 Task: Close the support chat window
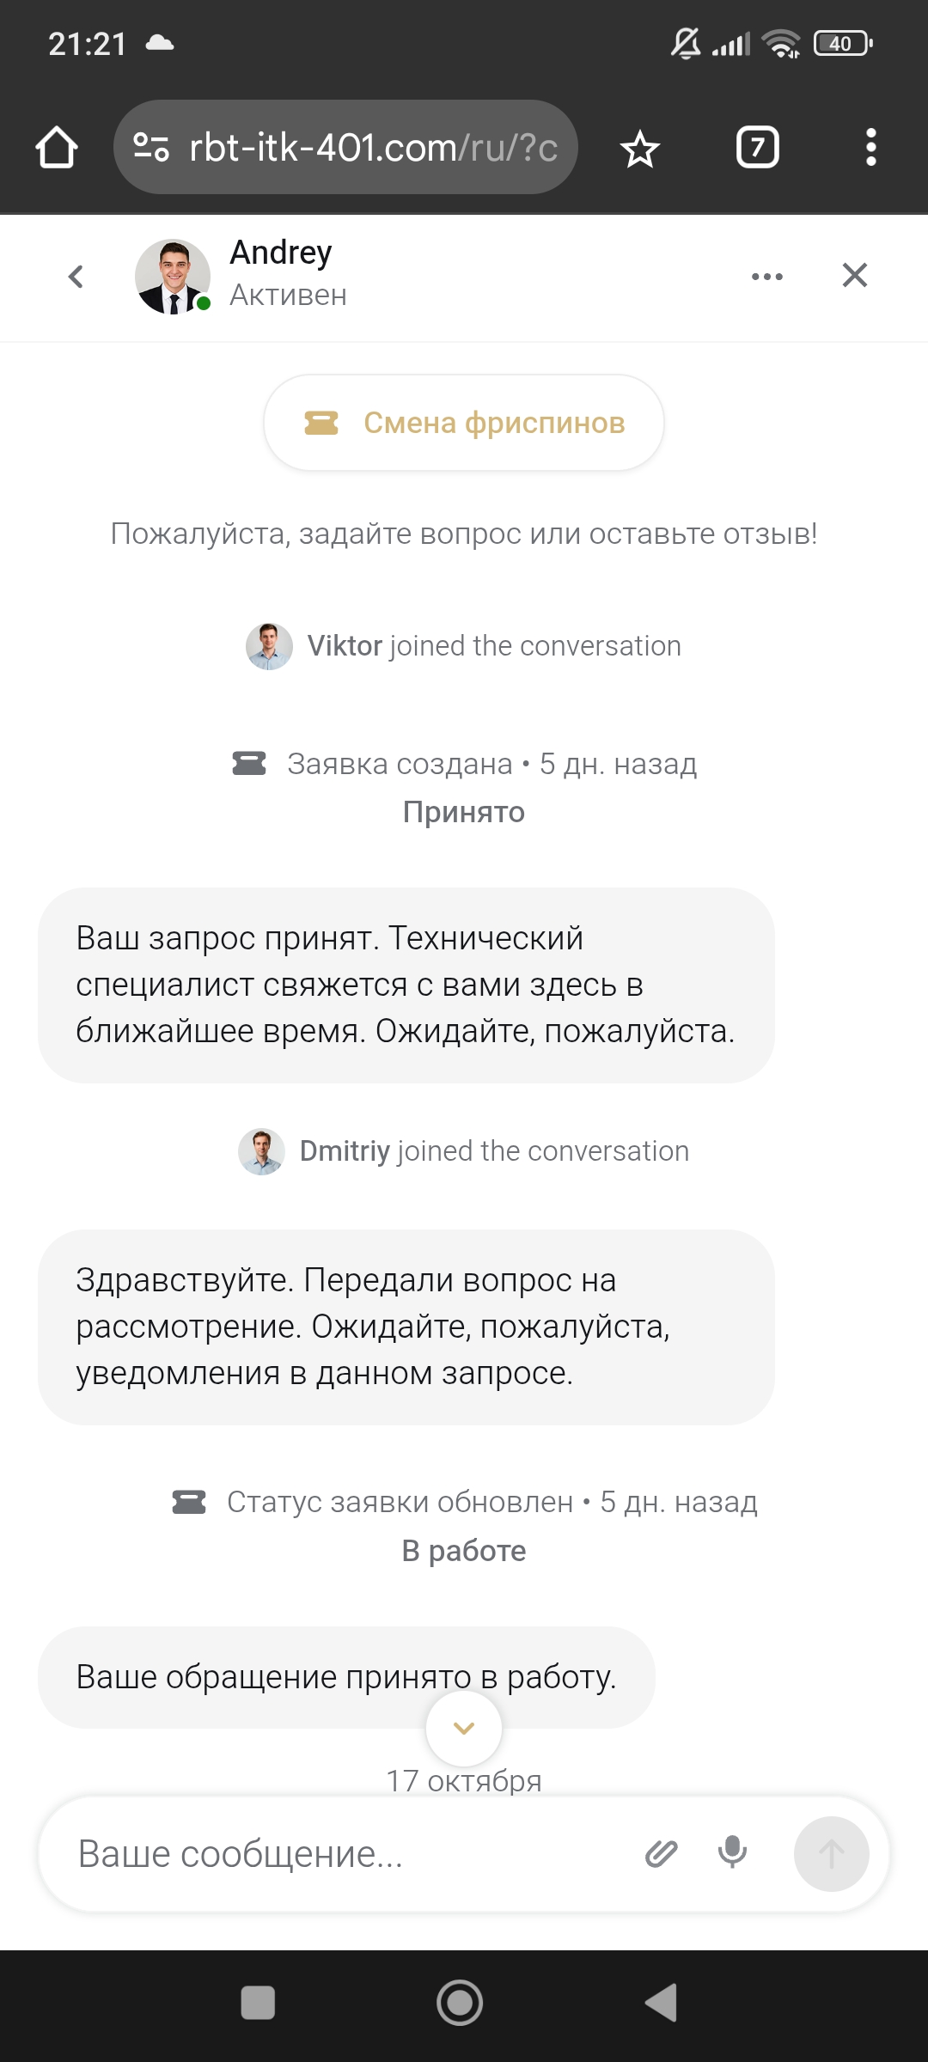[x=854, y=276]
